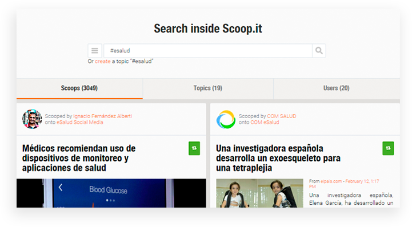Open the eSalud Social Media topic link
This screenshot has height=227, width=412.
pyautogui.click(x=79, y=123)
